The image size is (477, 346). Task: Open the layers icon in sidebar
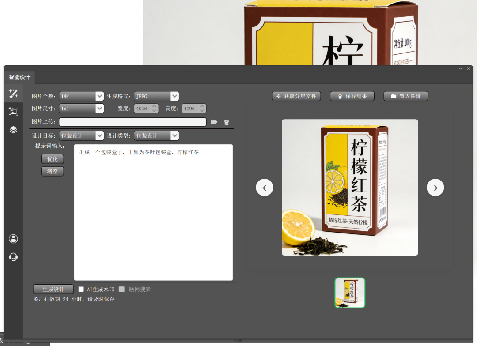point(13,129)
